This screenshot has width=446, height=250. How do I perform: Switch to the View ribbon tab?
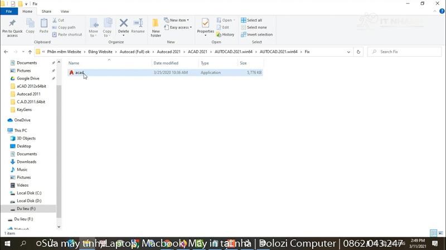(x=65, y=11)
